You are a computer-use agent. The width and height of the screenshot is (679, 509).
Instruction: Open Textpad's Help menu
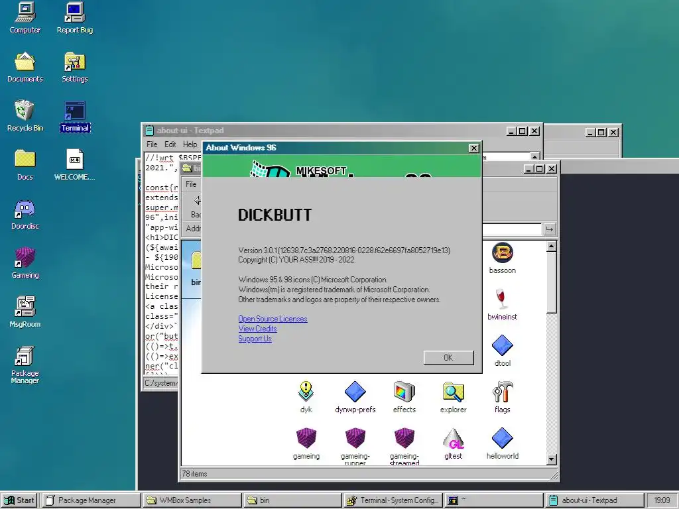click(190, 144)
